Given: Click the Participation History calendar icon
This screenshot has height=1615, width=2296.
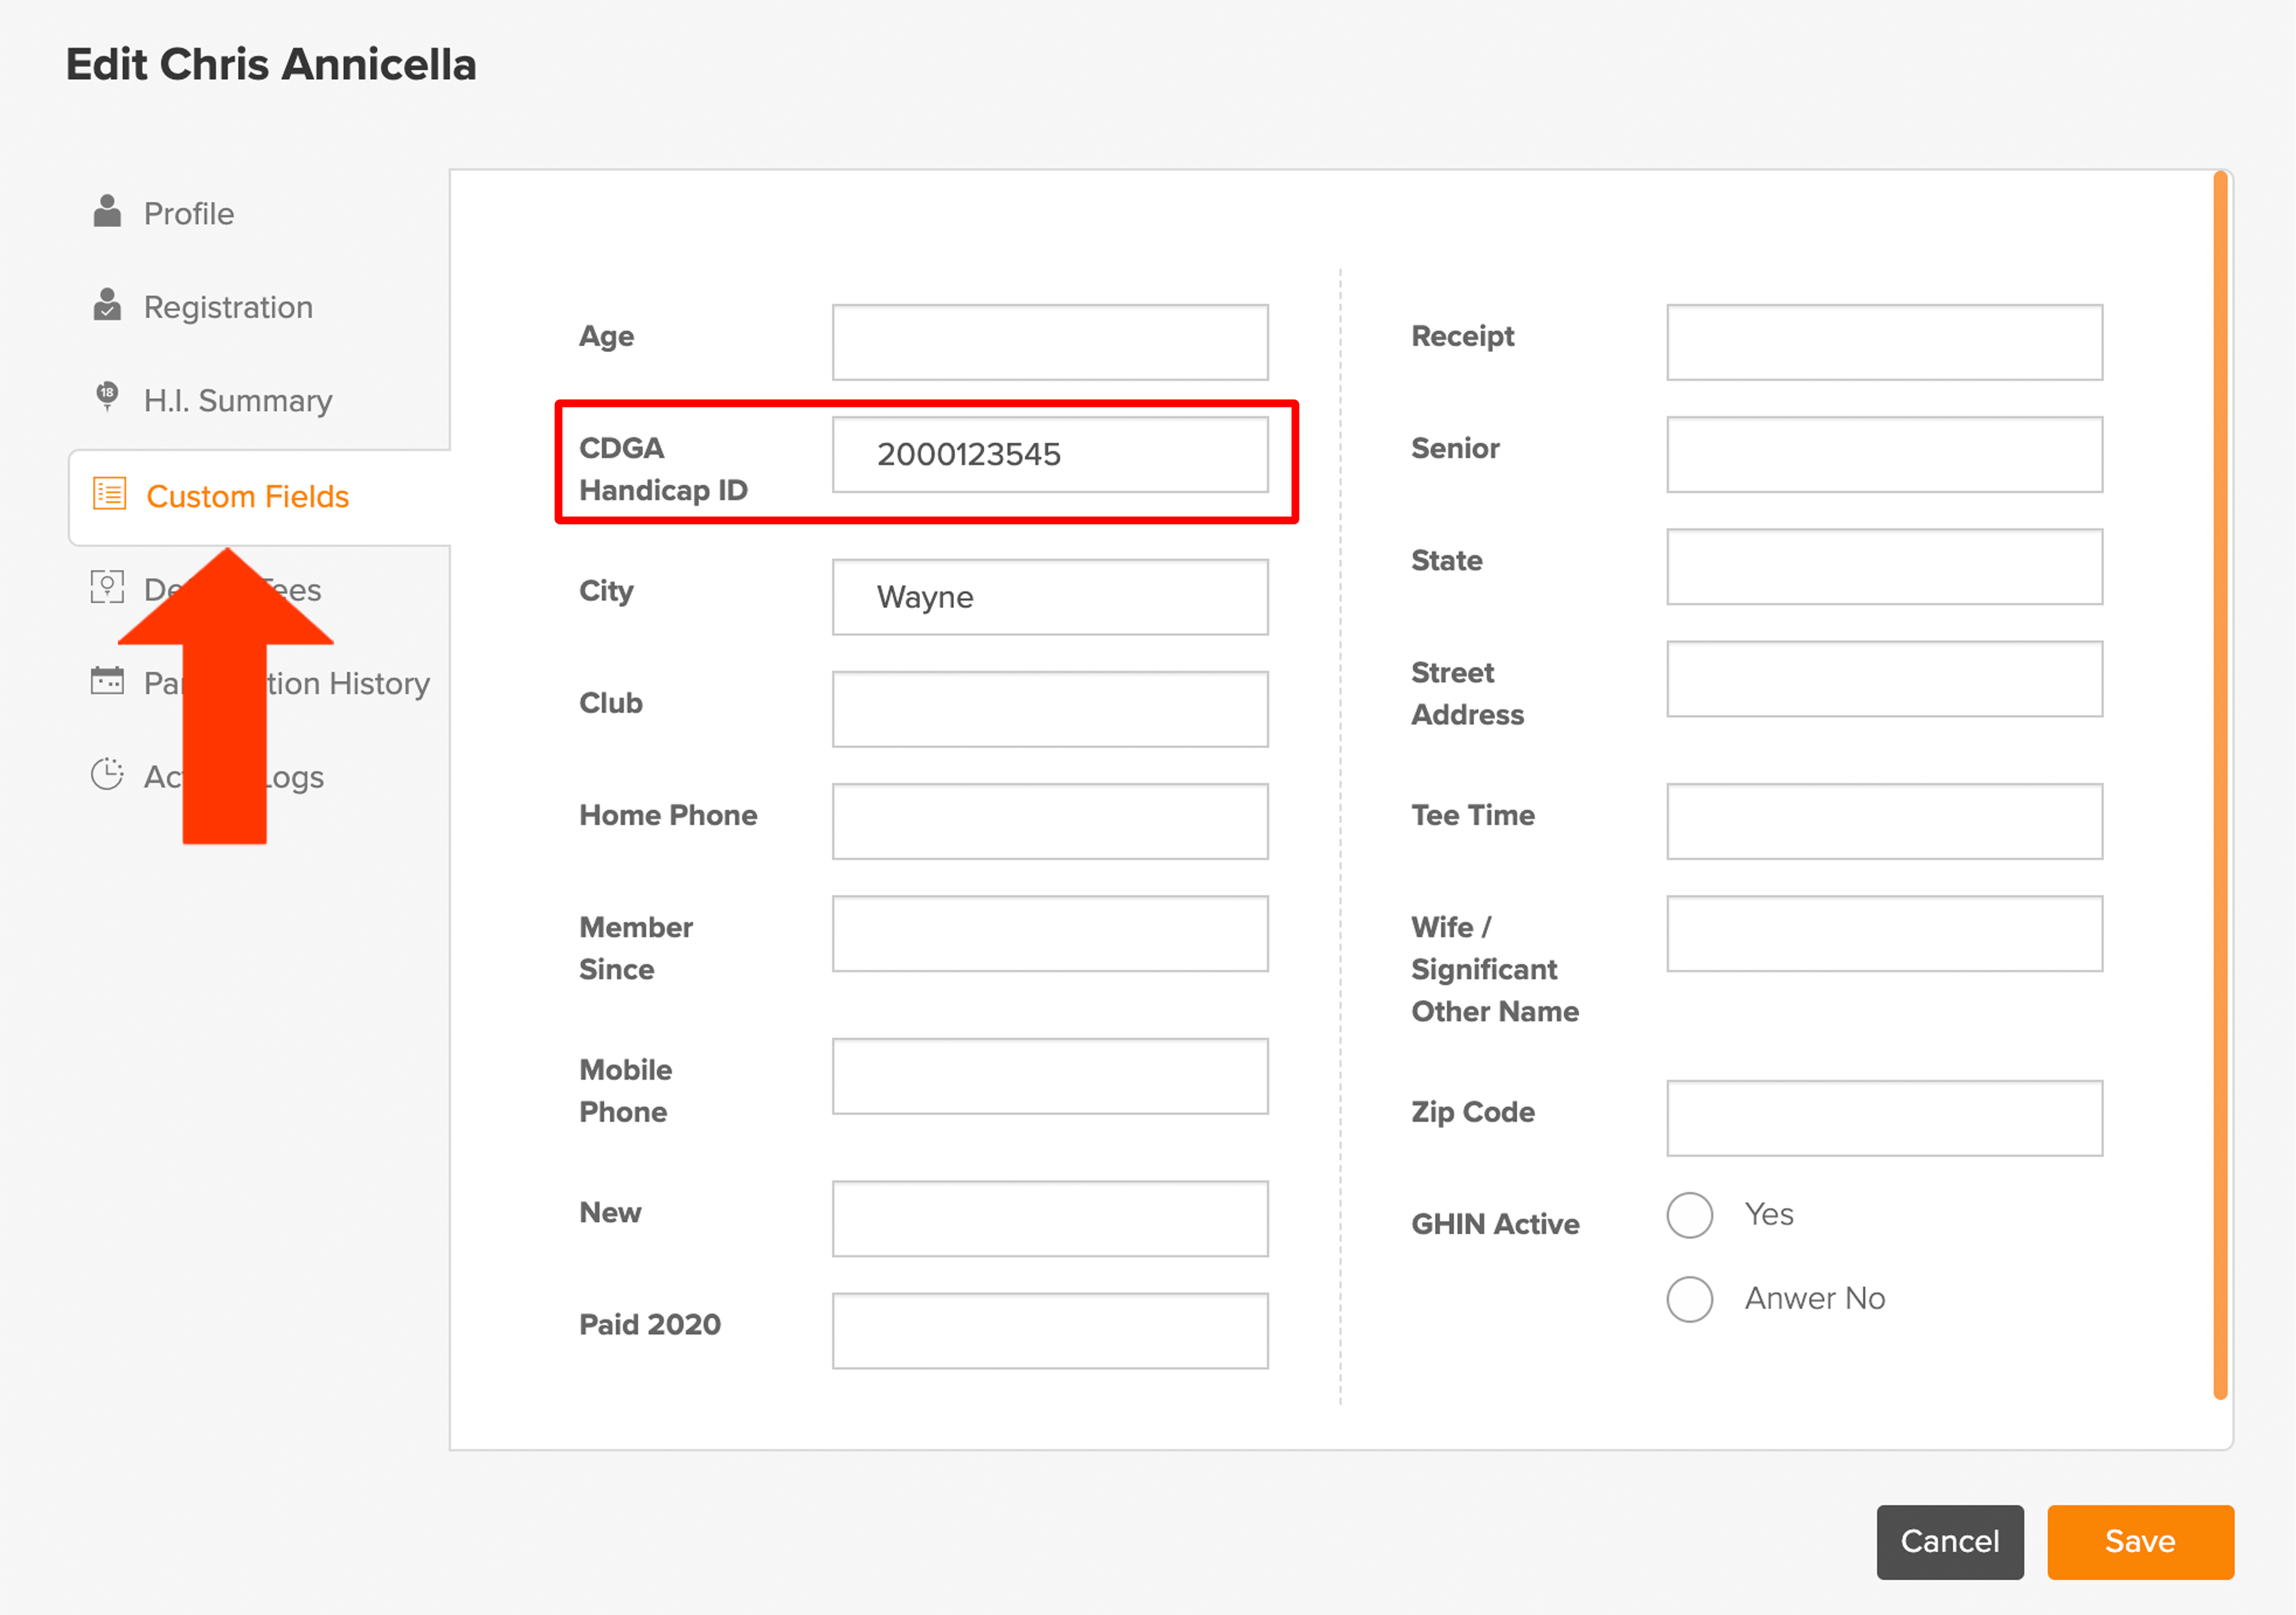Looking at the screenshot, I should click(x=107, y=681).
